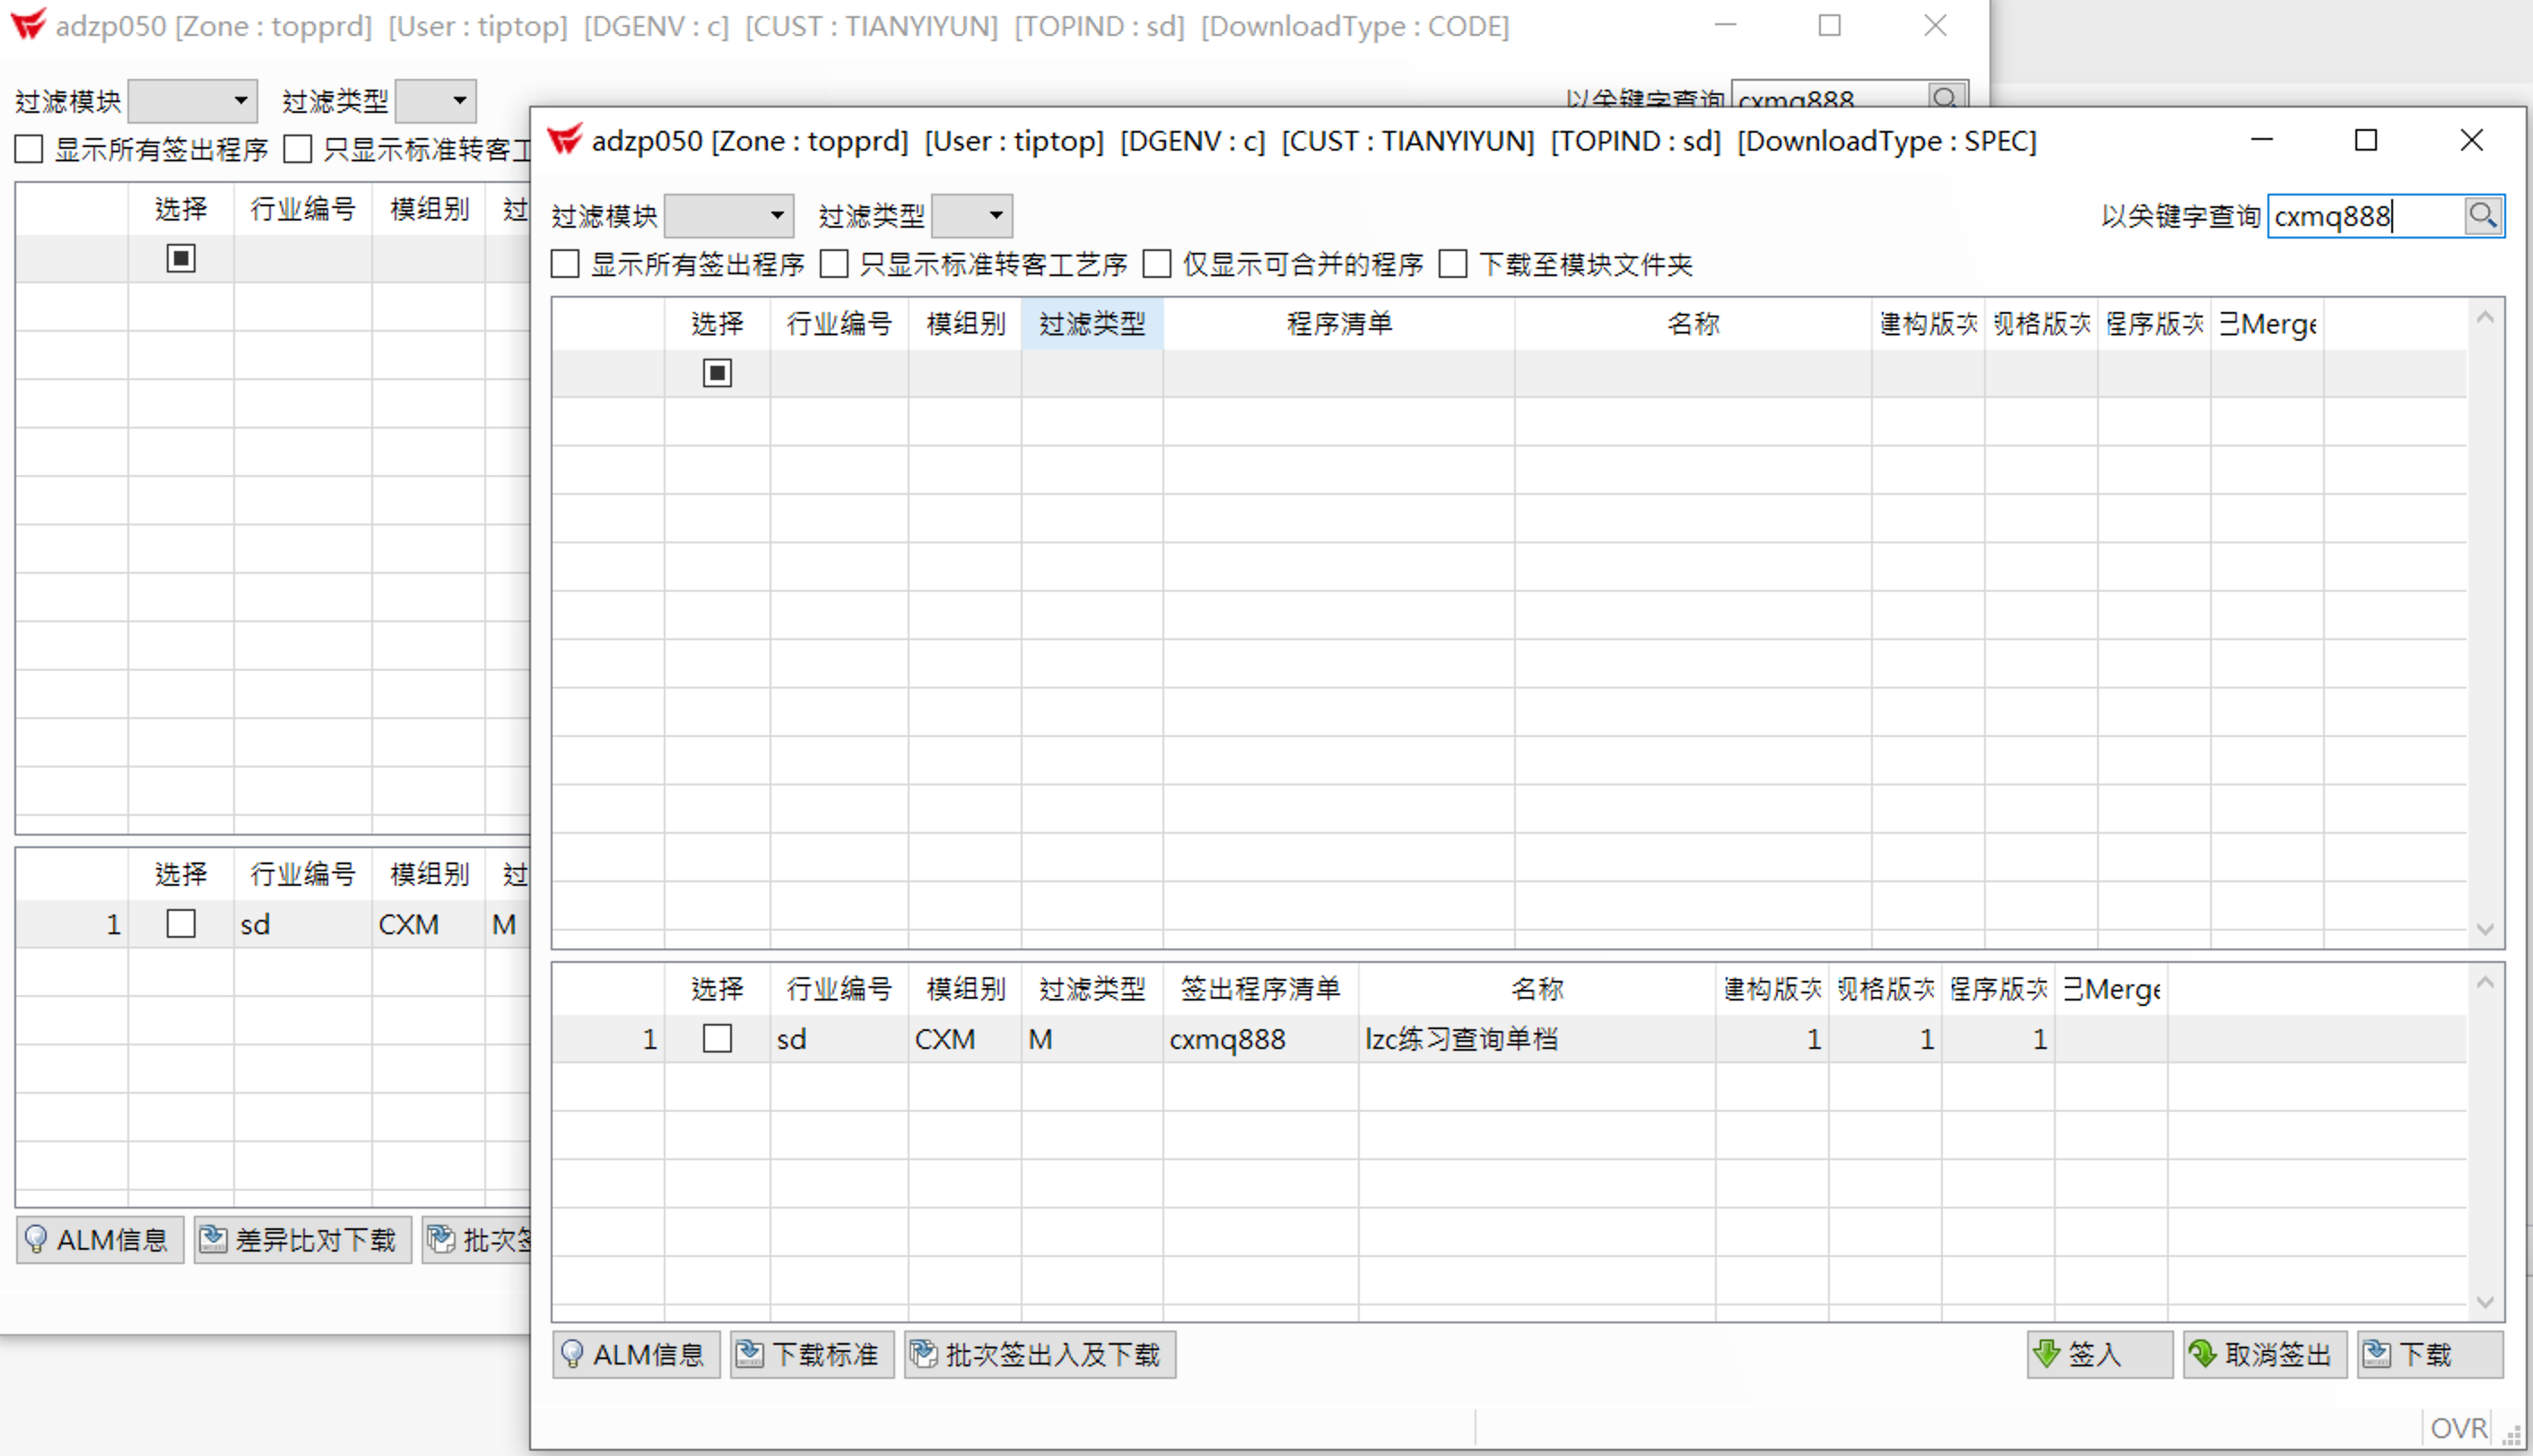The height and width of the screenshot is (1456, 2533).
Task: Click 差异比对下载 in the CODE window
Action: (x=302, y=1239)
